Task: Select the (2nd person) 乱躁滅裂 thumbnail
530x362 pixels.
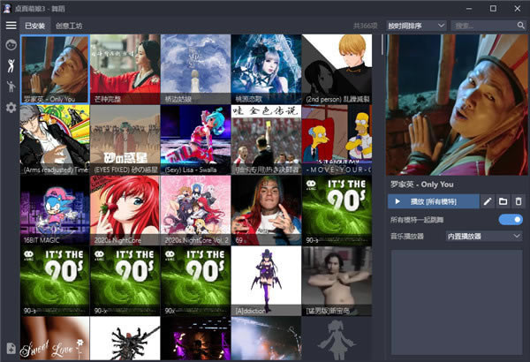Action: [337, 69]
